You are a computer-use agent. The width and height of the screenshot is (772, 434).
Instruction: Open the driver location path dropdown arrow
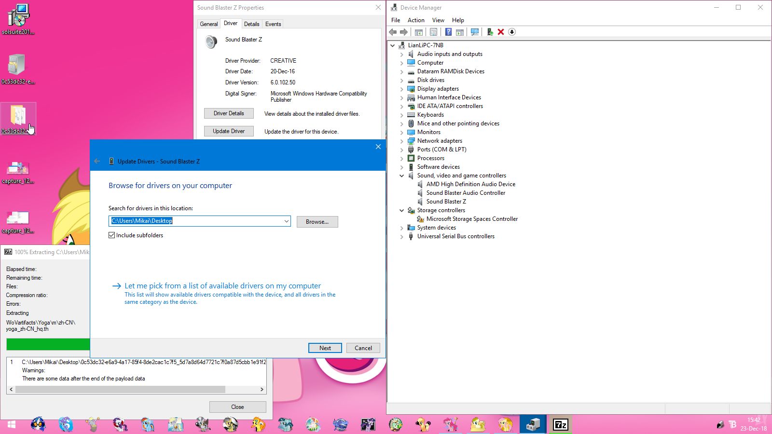pos(286,221)
